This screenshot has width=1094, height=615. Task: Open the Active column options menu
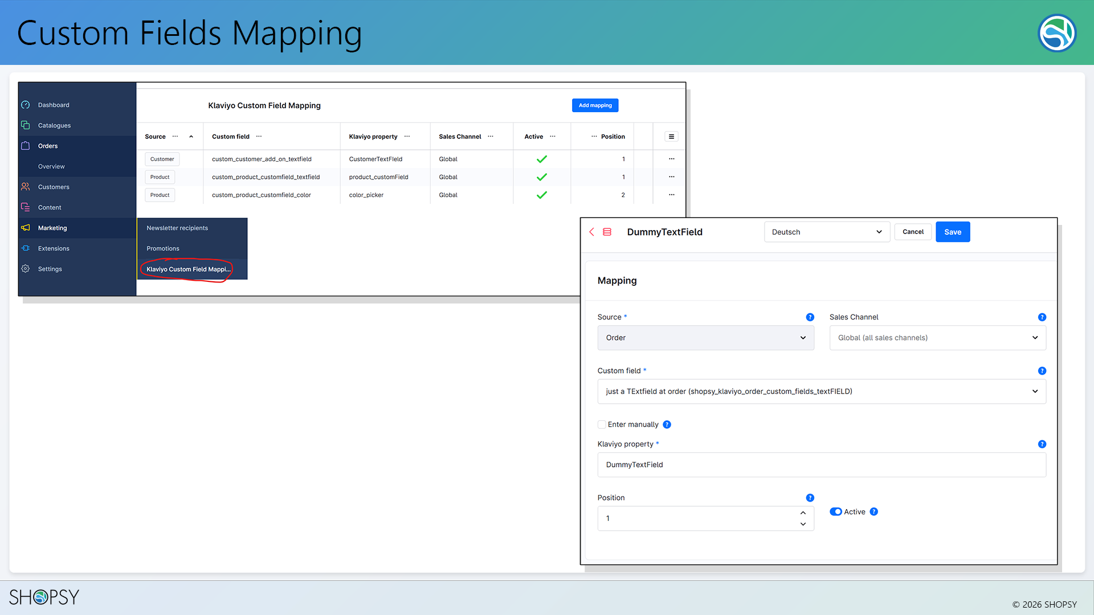[x=553, y=137]
